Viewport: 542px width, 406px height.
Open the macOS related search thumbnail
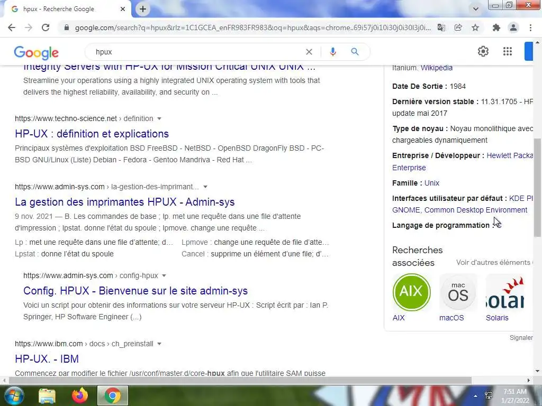(x=458, y=292)
